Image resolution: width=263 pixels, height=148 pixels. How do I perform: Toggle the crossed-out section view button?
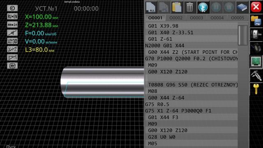tap(12, 58)
